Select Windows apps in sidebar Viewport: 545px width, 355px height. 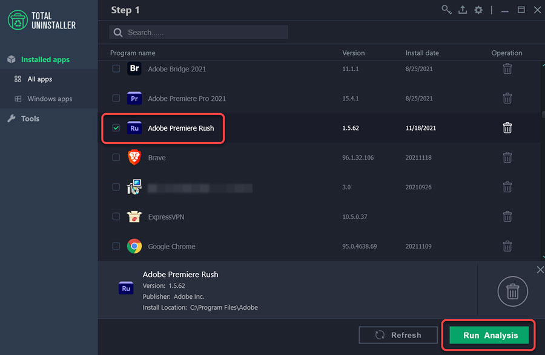pos(48,99)
